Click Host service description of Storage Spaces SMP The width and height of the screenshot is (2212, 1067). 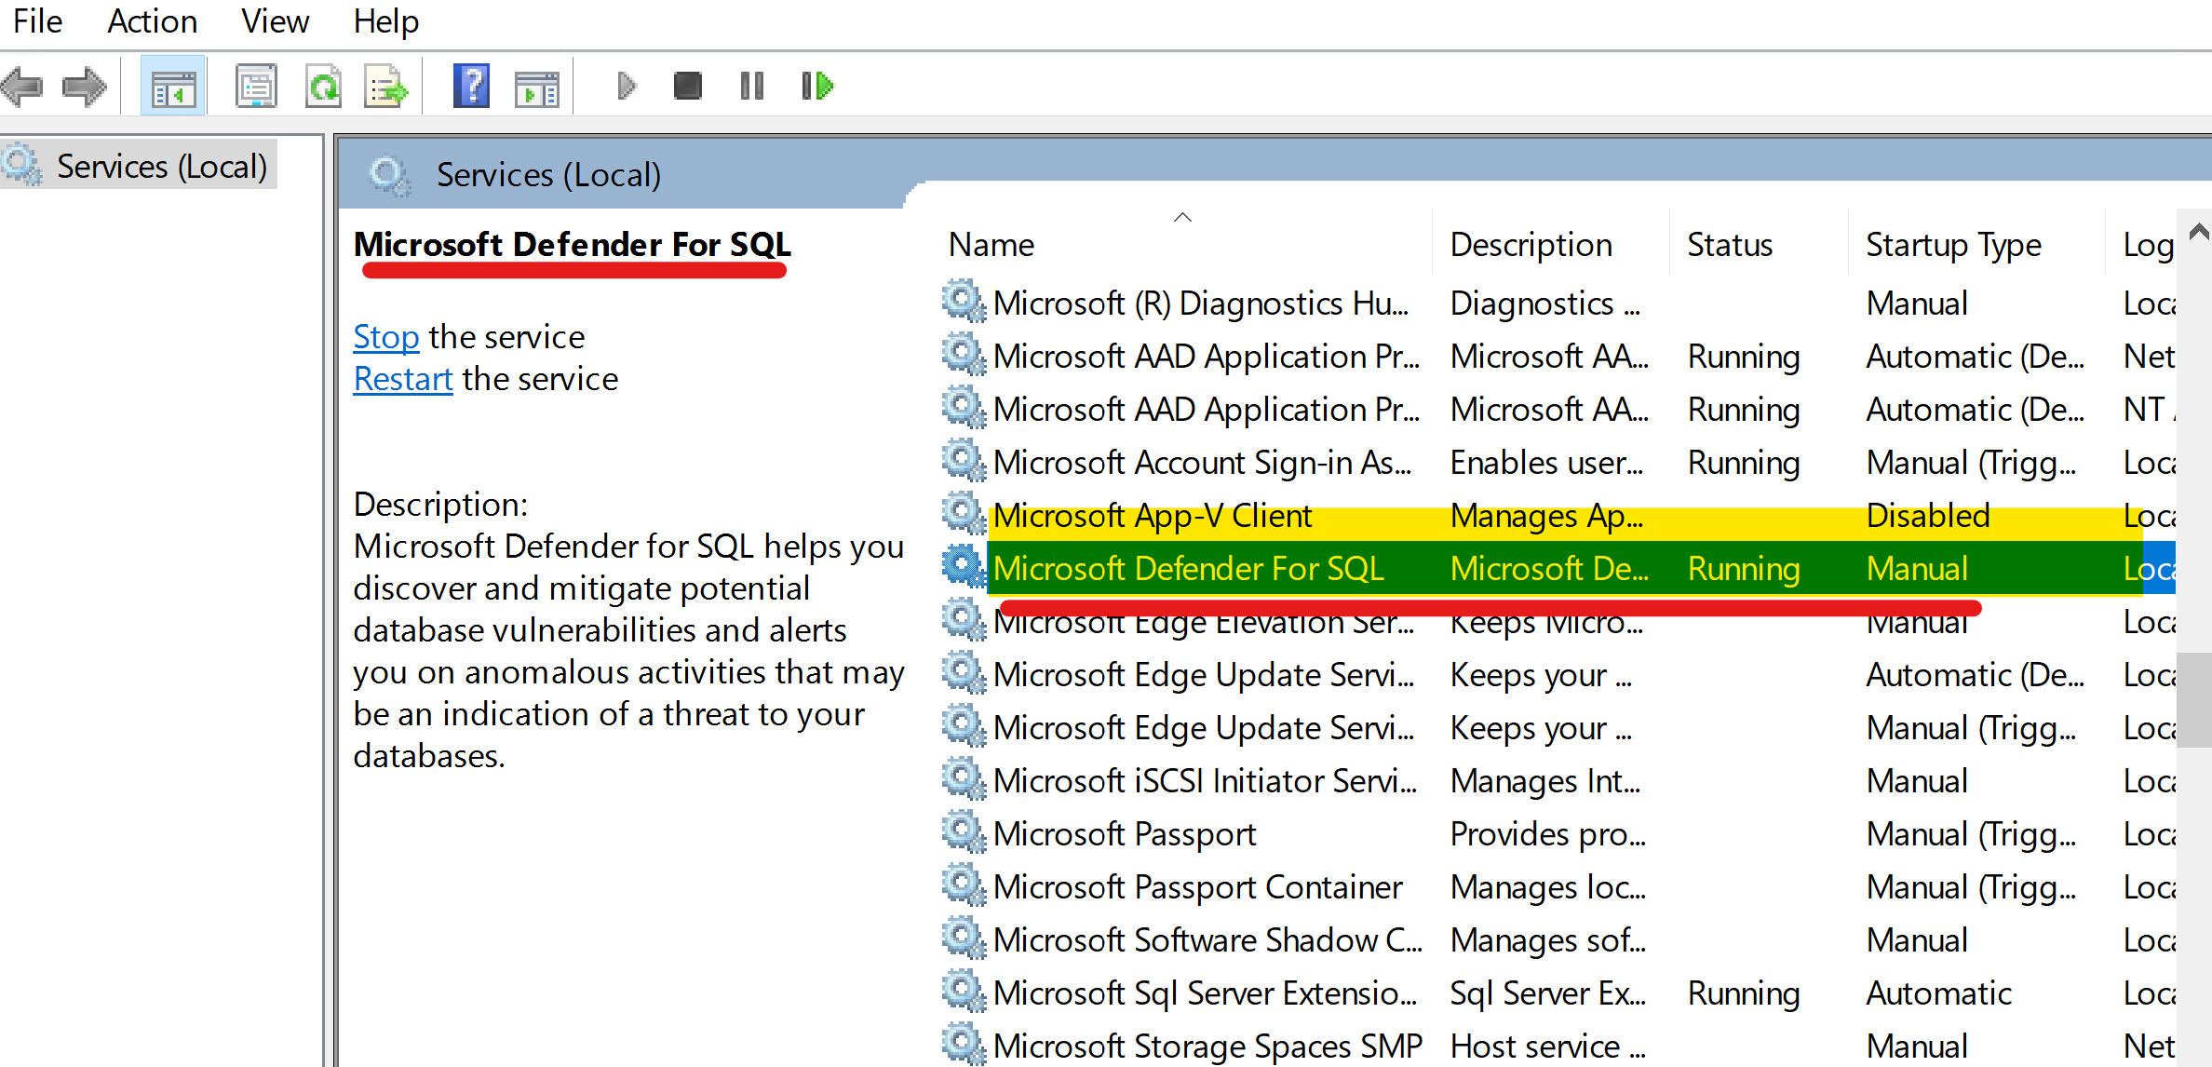point(1547,1046)
